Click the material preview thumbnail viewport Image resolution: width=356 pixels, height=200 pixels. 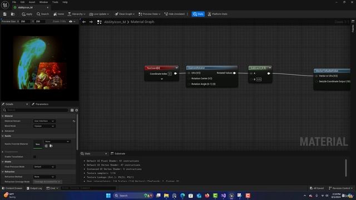[39, 63]
